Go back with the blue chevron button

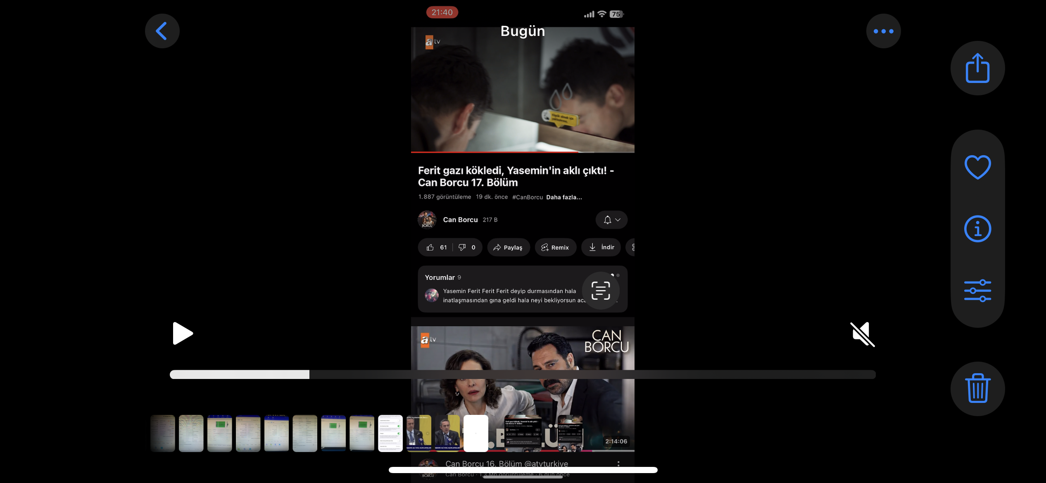pyautogui.click(x=162, y=31)
